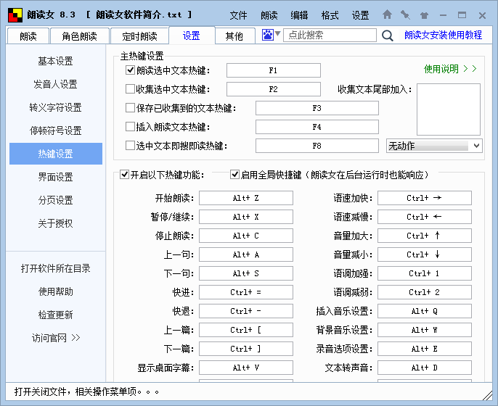Viewport: 498px width, 406px height.
Task: Click the 快进 Ctrl+= hotkey field
Action: click(246, 292)
